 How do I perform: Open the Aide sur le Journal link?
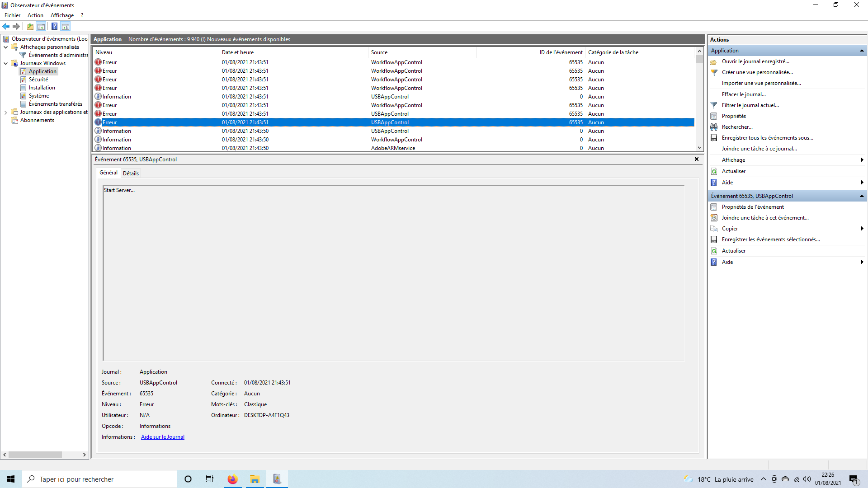[163, 437]
